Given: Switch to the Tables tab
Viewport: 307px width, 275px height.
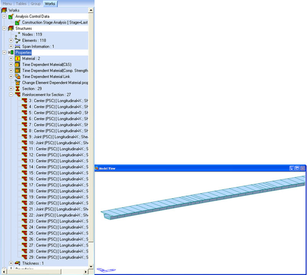Looking at the screenshot, I should pos(21,3).
